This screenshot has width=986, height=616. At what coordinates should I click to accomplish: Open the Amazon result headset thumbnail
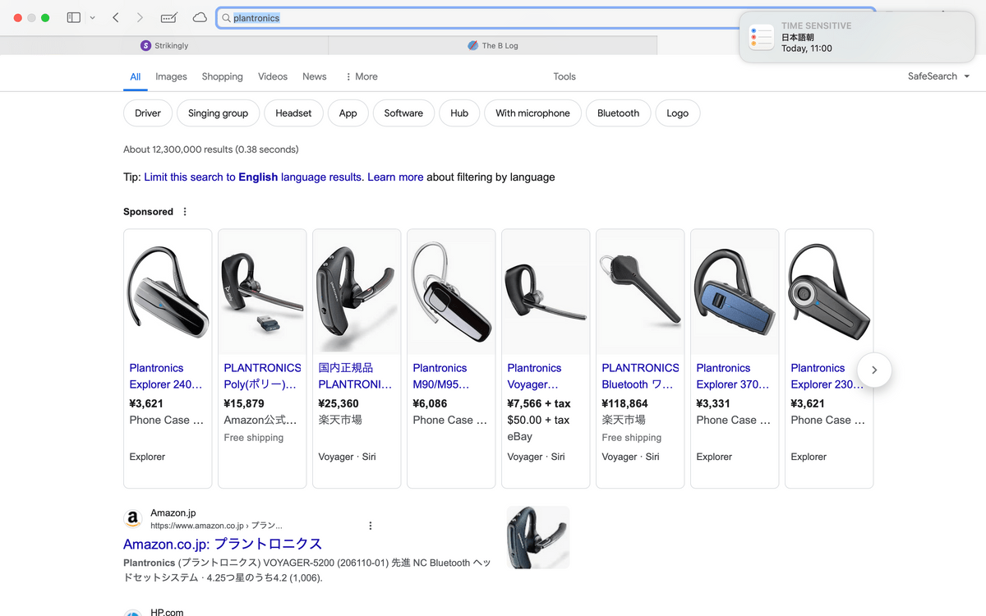tap(538, 537)
